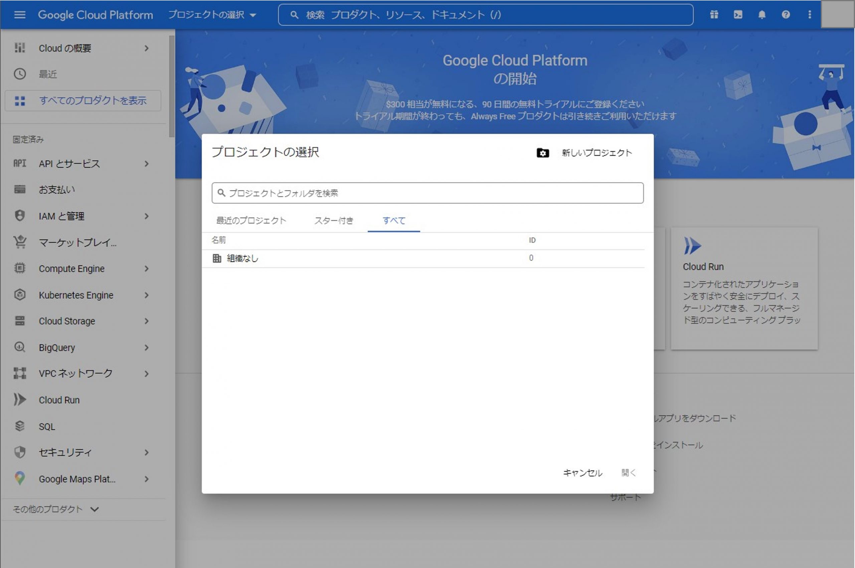Viewport: 855px width, 568px height.
Task: Click the Google Maps Platform pin icon
Action: 20,479
